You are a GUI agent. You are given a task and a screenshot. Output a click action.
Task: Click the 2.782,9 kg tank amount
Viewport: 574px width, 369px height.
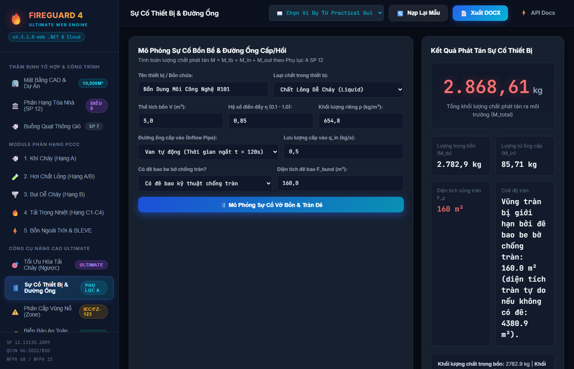tap(459, 164)
